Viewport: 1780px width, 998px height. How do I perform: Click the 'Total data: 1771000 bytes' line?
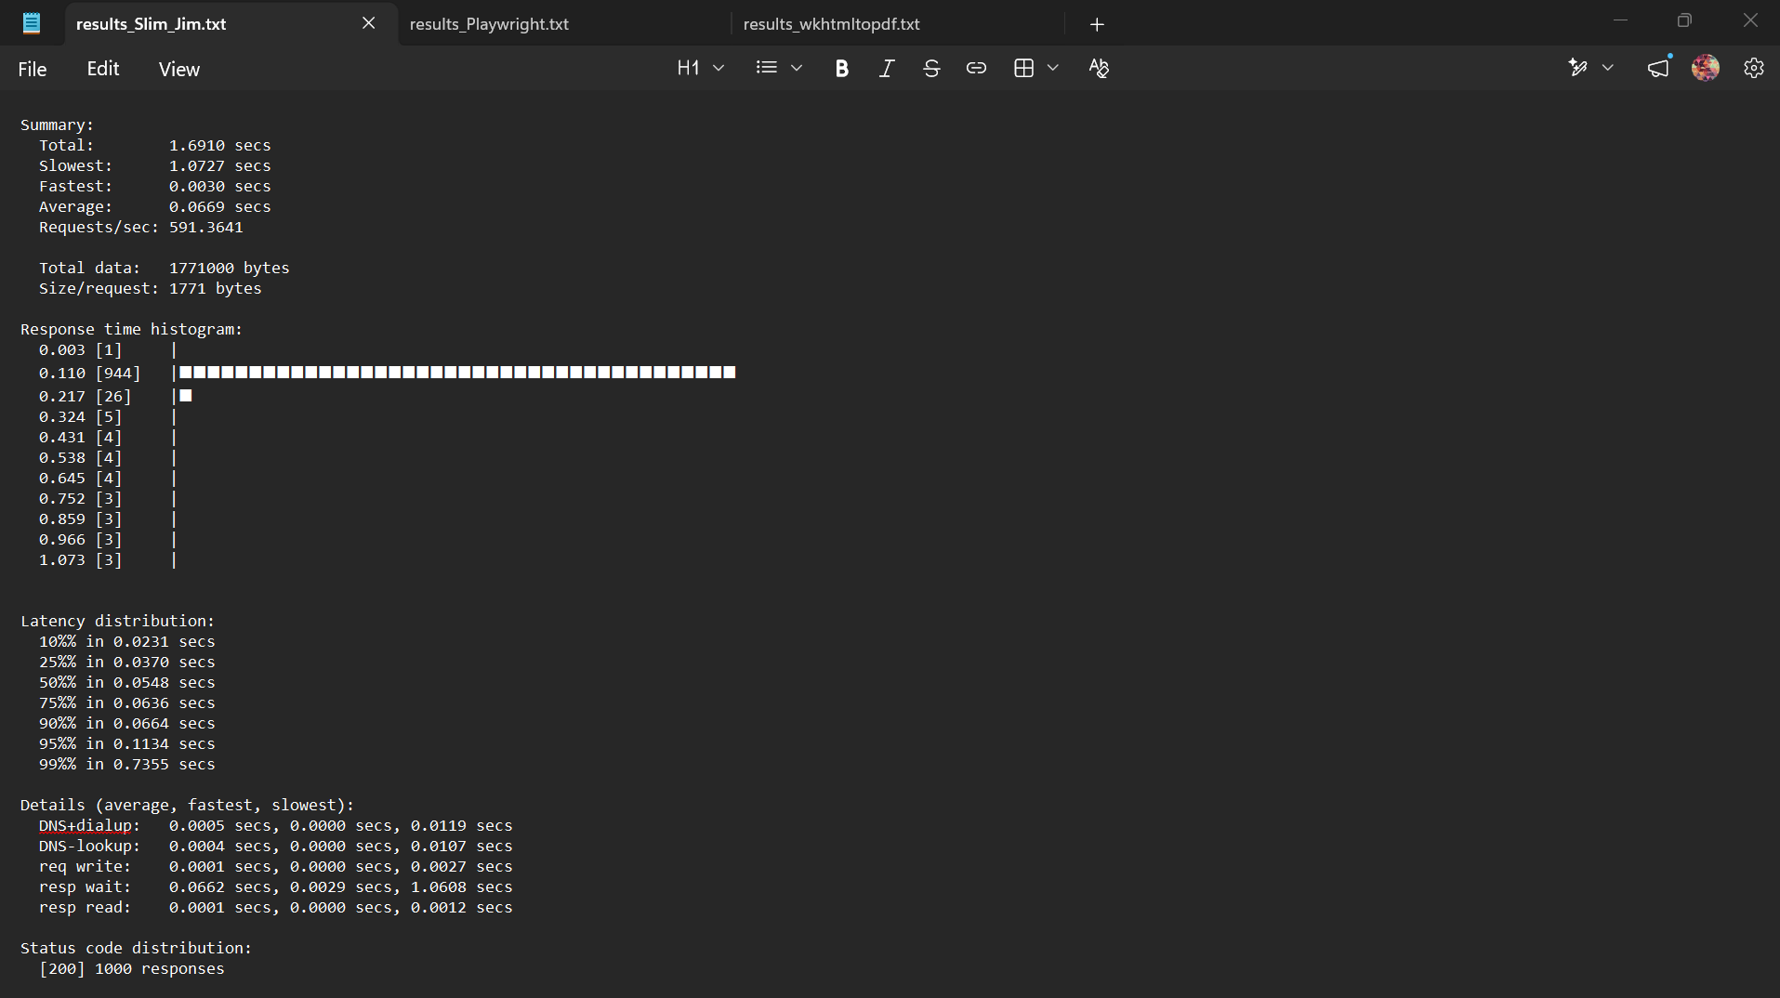click(164, 268)
